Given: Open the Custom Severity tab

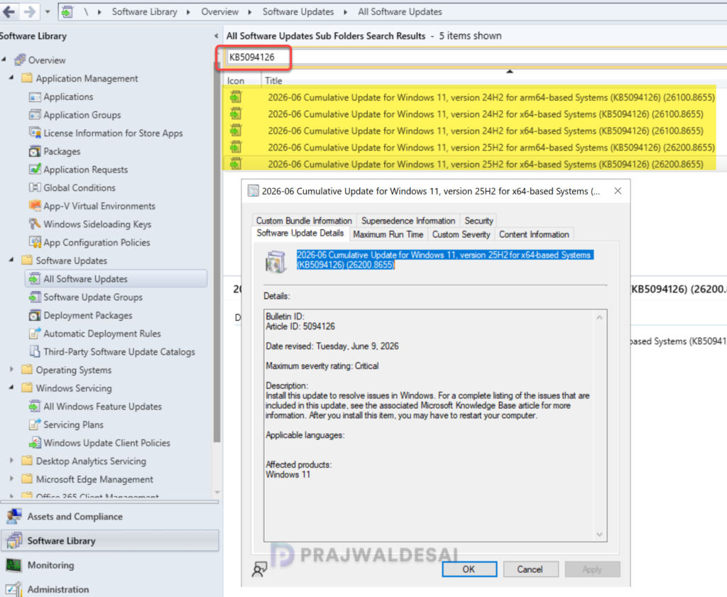Looking at the screenshot, I should click(461, 234).
